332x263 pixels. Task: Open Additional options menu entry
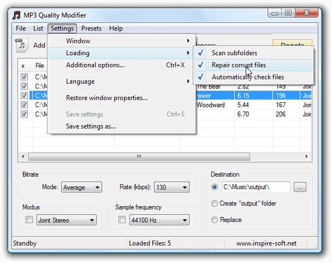click(x=95, y=65)
